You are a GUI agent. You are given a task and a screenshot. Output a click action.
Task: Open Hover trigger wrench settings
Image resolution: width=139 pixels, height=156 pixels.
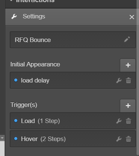[119, 139]
